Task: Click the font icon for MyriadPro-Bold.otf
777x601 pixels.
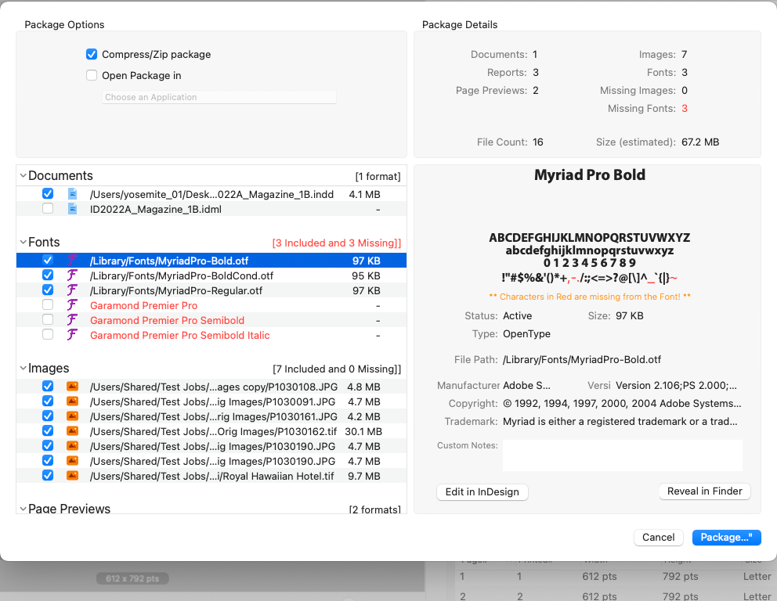Action: tap(72, 261)
